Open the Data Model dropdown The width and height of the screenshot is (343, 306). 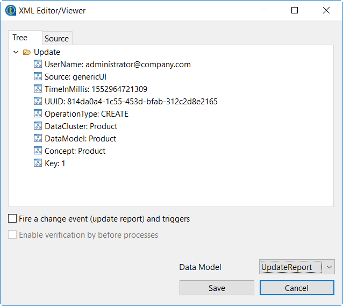click(330, 267)
